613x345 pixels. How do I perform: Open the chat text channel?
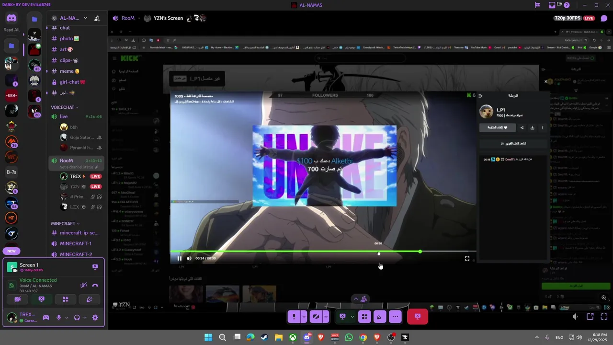(x=77, y=28)
